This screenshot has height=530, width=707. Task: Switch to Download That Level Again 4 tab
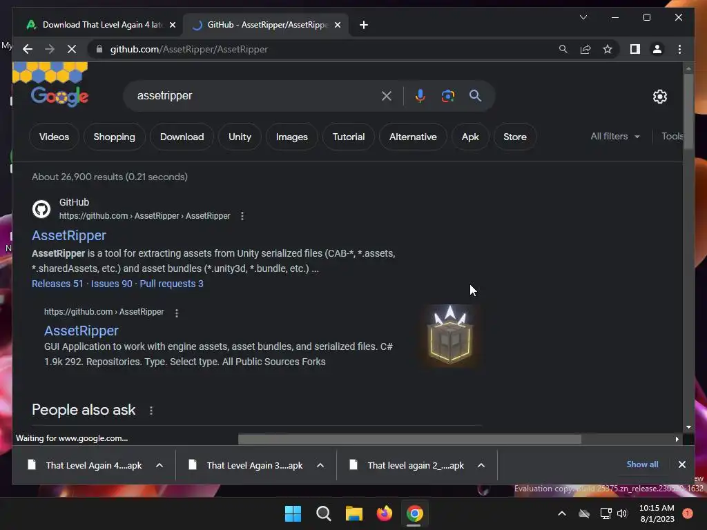pyautogui.click(x=100, y=25)
